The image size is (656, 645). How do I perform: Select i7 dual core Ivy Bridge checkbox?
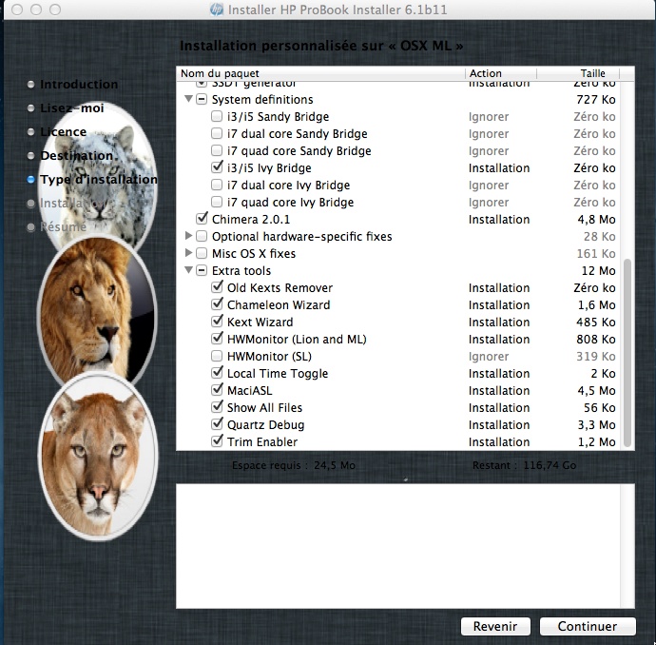(x=217, y=185)
